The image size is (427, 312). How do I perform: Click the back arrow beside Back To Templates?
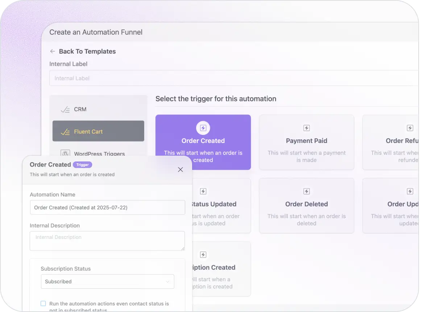click(53, 51)
